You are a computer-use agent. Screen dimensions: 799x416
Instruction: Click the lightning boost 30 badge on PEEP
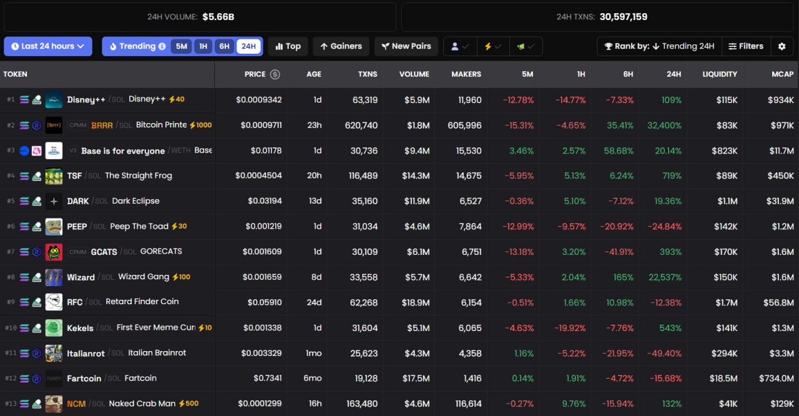[x=179, y=226]
